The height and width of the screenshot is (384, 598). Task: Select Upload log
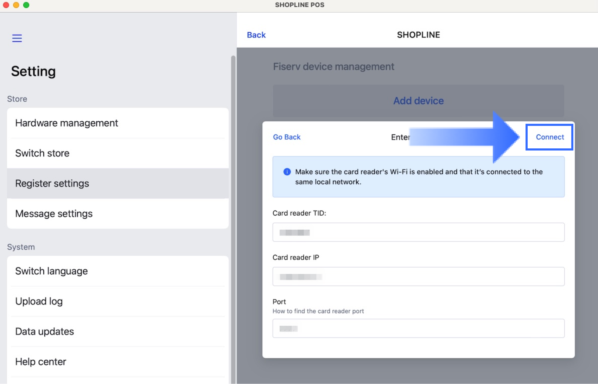pyautogui.click(x=118, y=301)
